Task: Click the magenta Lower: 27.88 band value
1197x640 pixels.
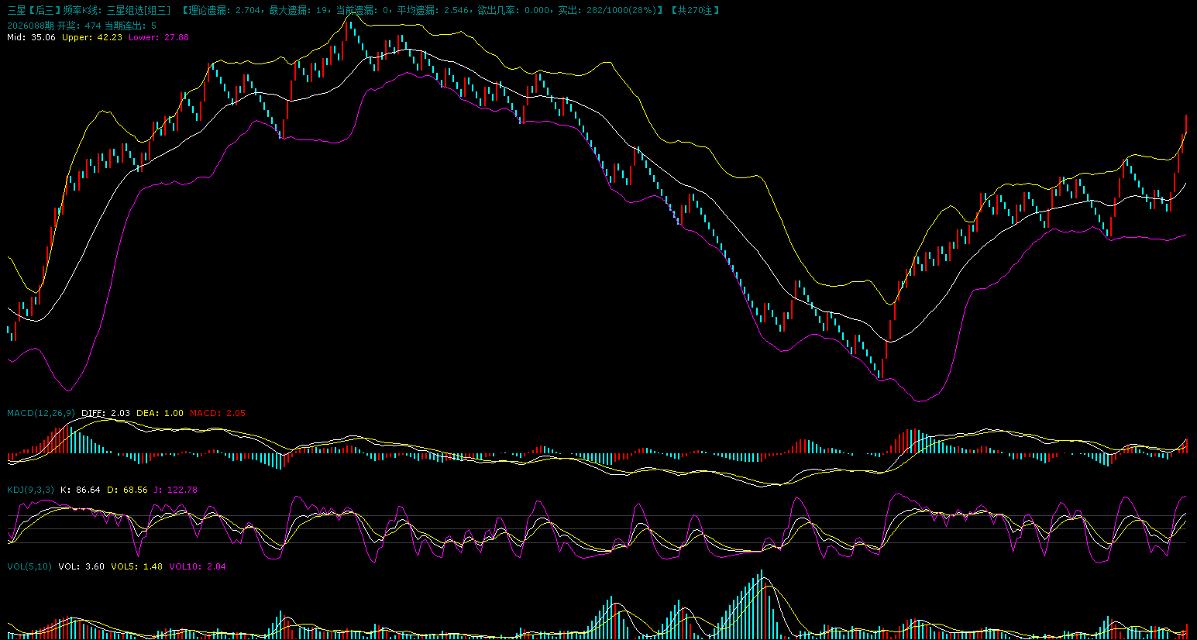Action: tap(159, 37)
